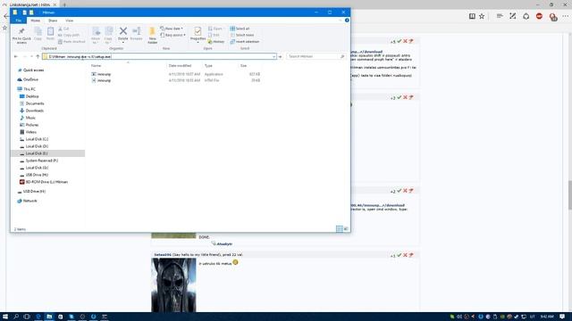Viewport: 572px width, 321px height.
Task: Open Quick access in navigation pane
Action: (x=33, y=70)
